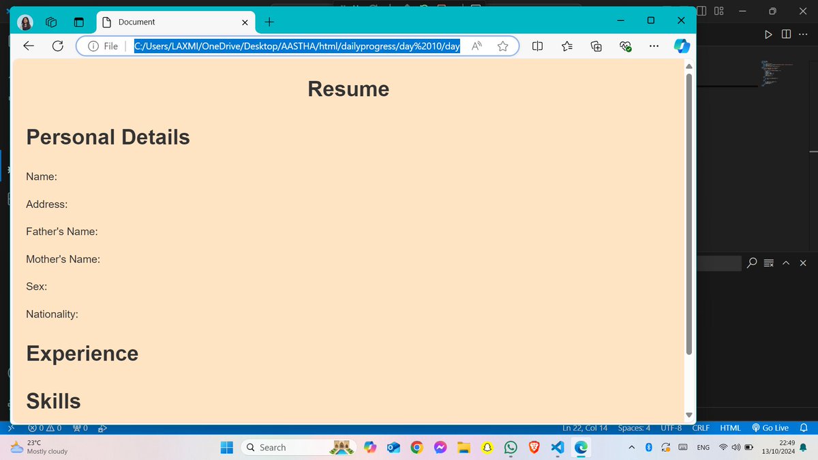The width and height of the screenshot is (818, 460).
Task: Select UTF-8 encoding status item
Action: point(671,428)
